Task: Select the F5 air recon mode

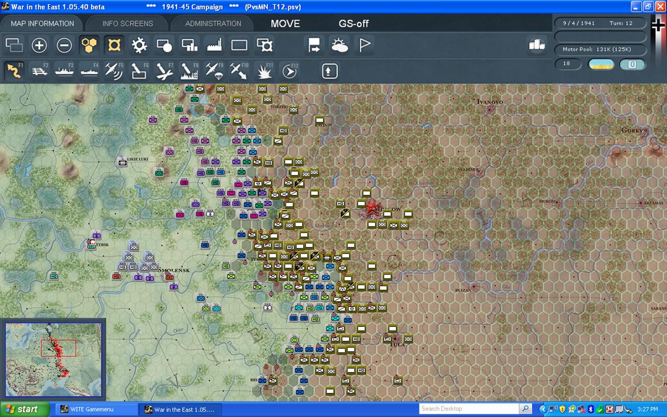Action: [x=114, y=71]
